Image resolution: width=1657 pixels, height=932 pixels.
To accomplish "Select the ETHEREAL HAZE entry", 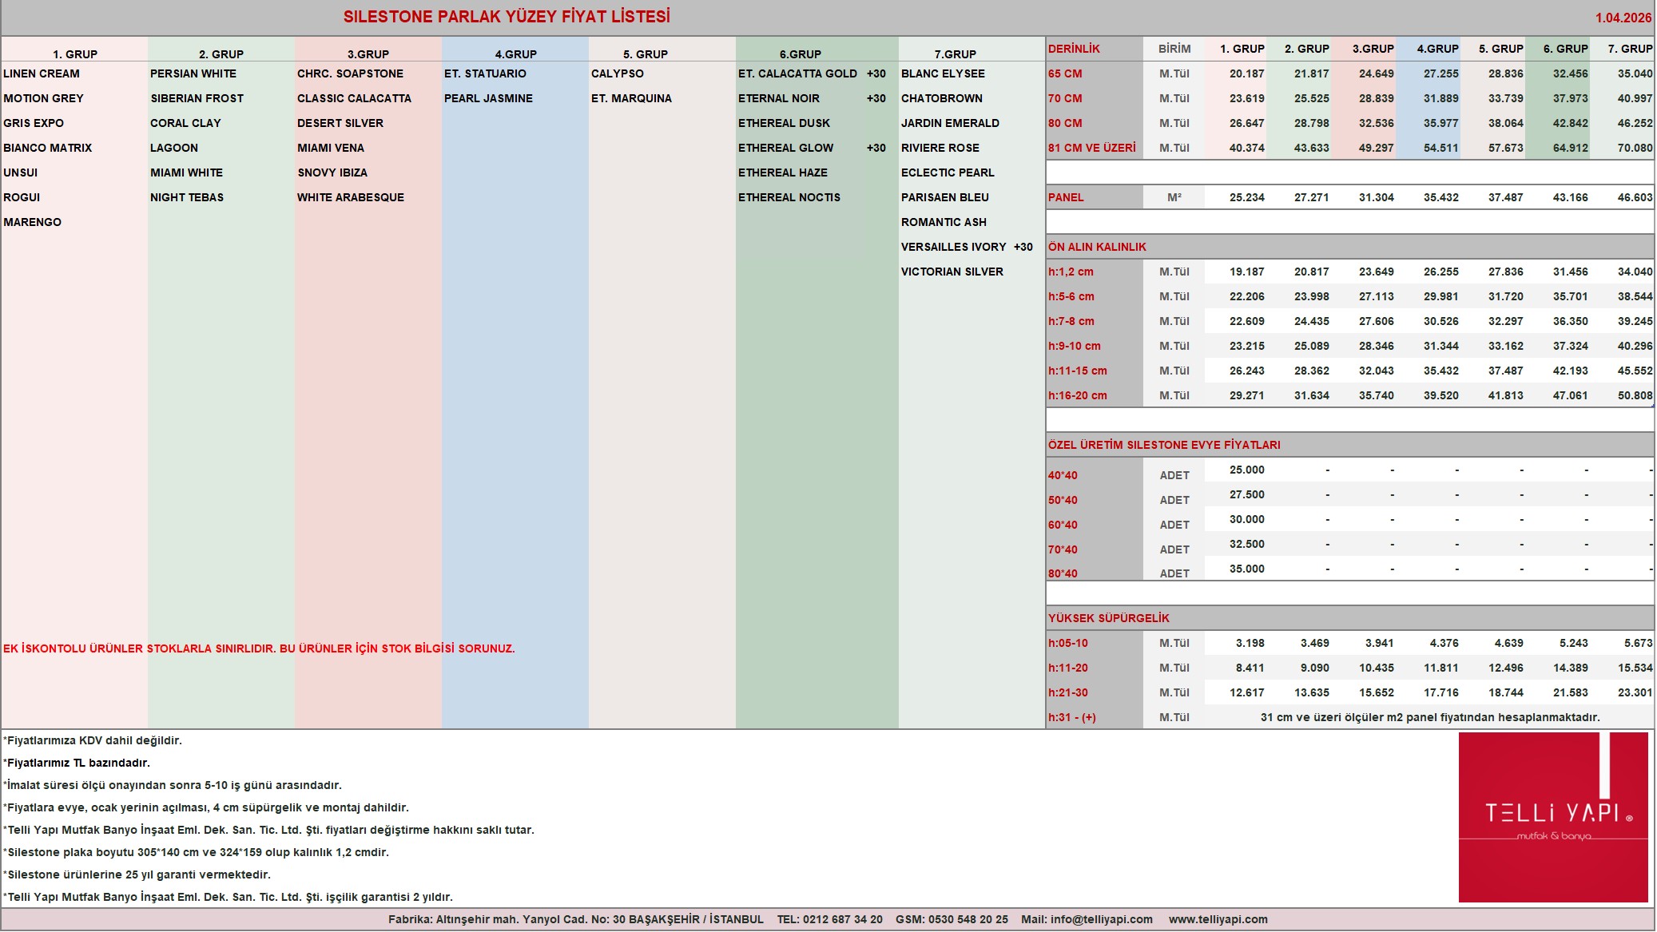I will click(x=783, y=173).
